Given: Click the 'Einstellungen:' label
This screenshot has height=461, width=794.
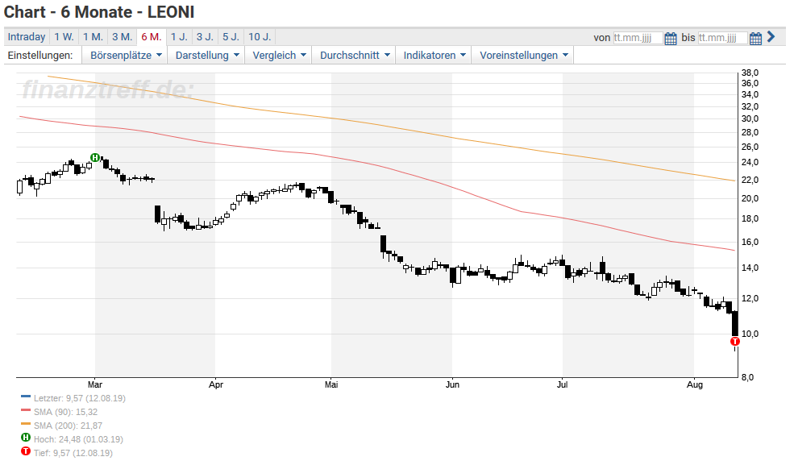Looking at the screenshot, I should 40,55.
